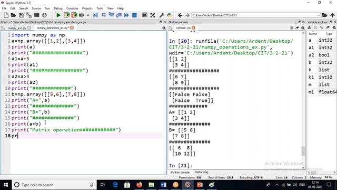
Task: Switch to the numpy_ex1.py editor tab
Action: pos(17,28)
